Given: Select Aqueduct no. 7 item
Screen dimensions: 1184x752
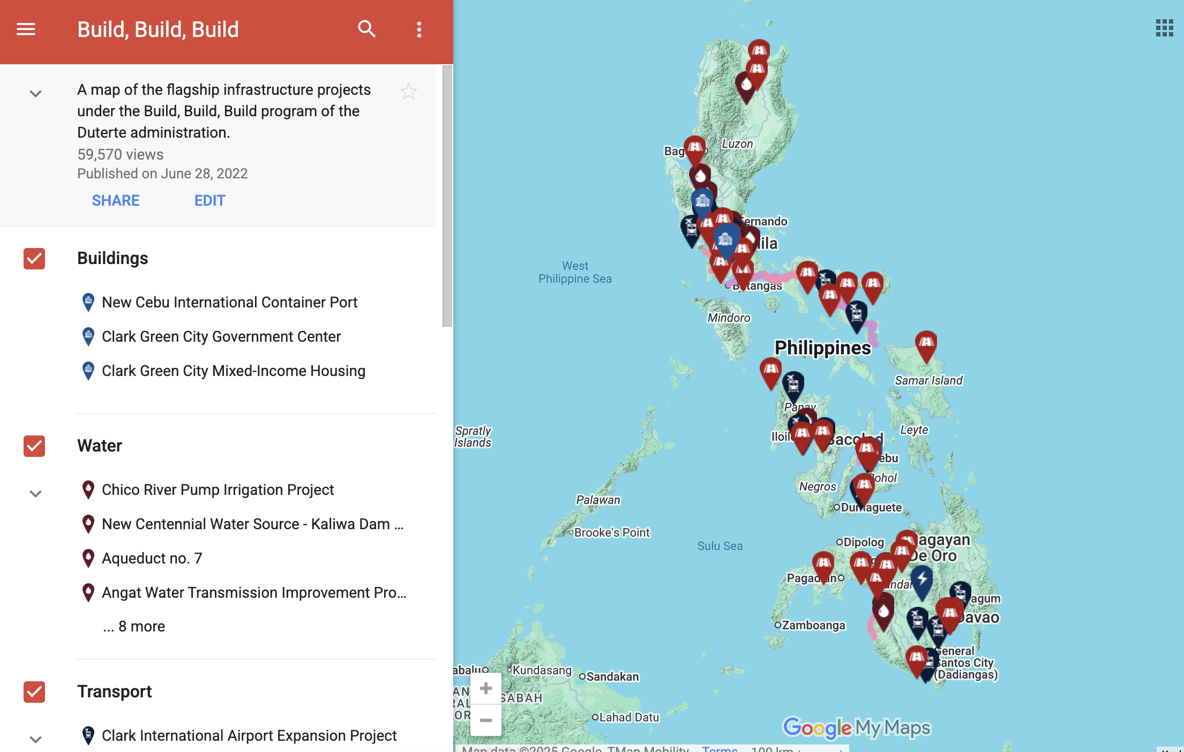Looking at the screenshot, I should (x=152, y=558).
